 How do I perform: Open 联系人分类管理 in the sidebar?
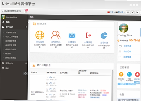(x=12, y=37)
